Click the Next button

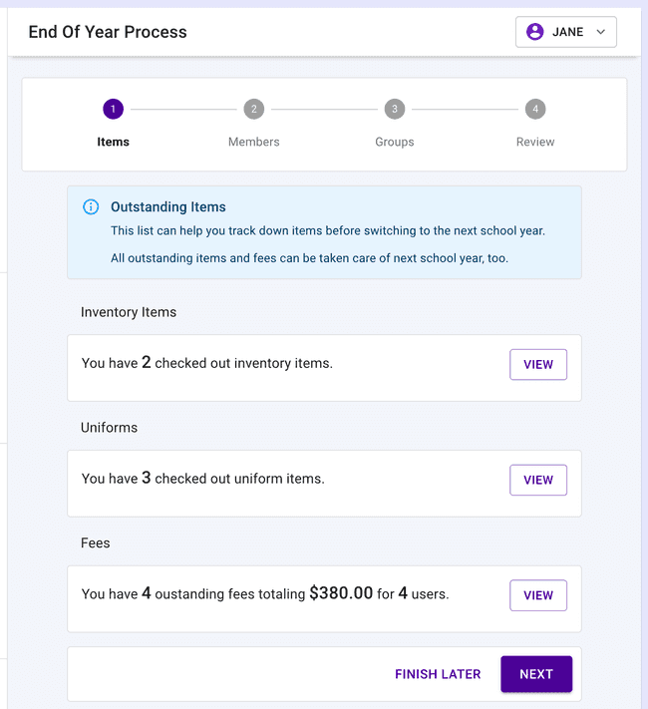536,674
